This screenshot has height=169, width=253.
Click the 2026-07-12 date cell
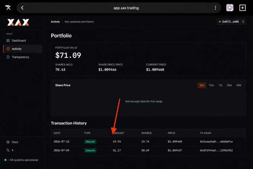click(61, 142)
